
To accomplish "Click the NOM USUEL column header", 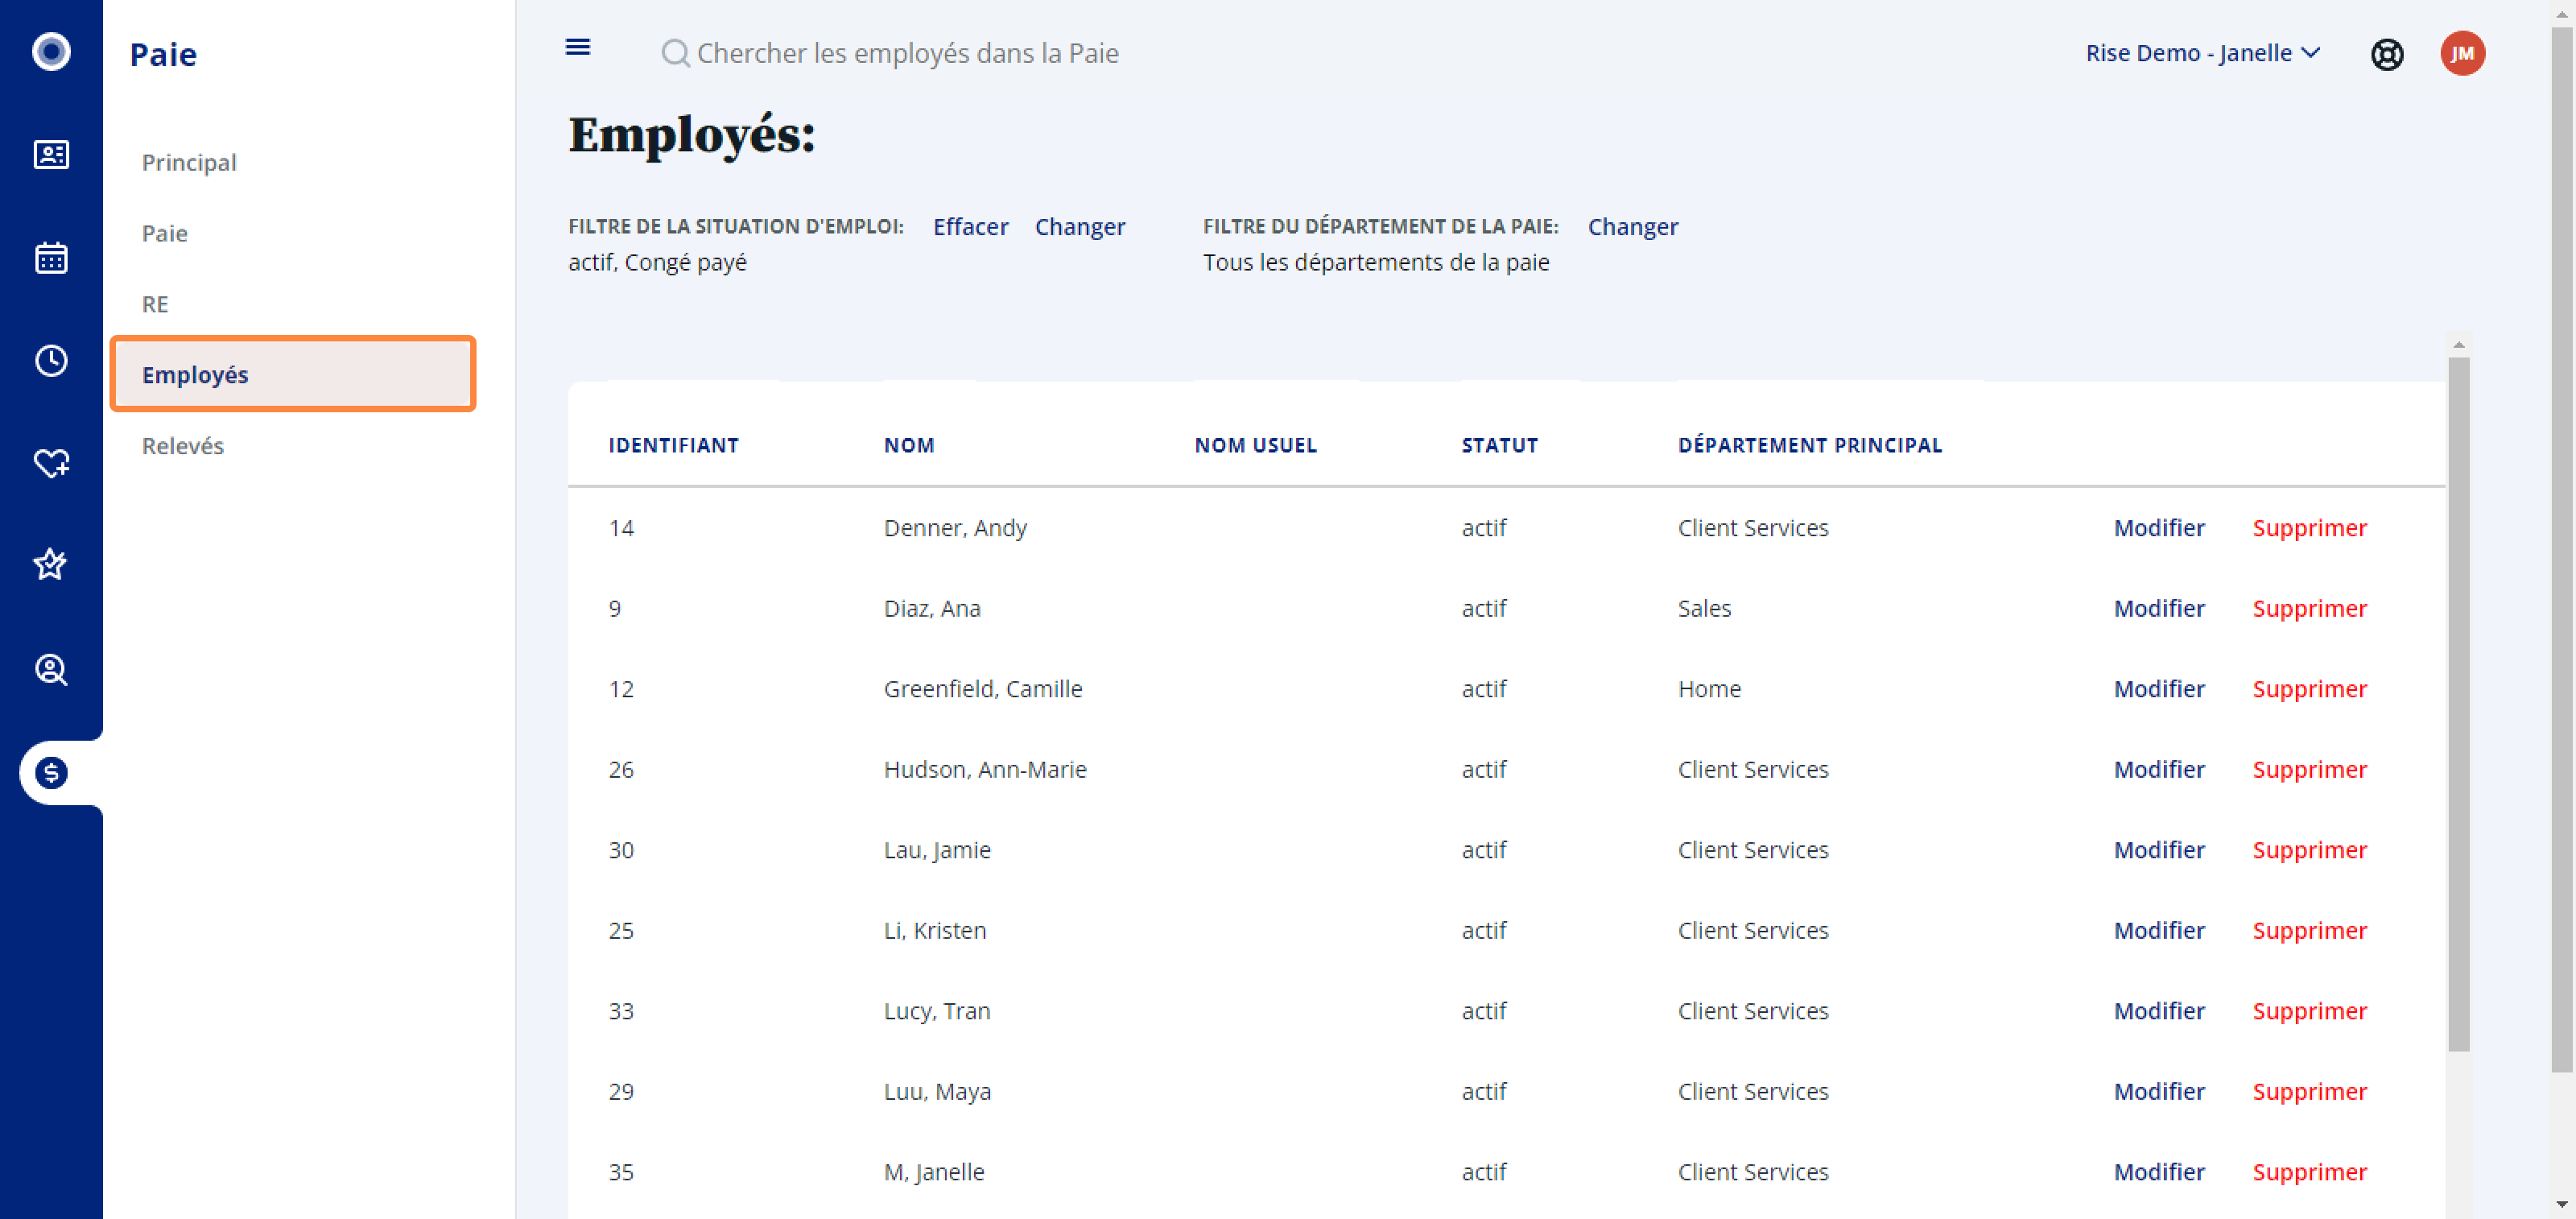I will click(x=1255, y=445).
